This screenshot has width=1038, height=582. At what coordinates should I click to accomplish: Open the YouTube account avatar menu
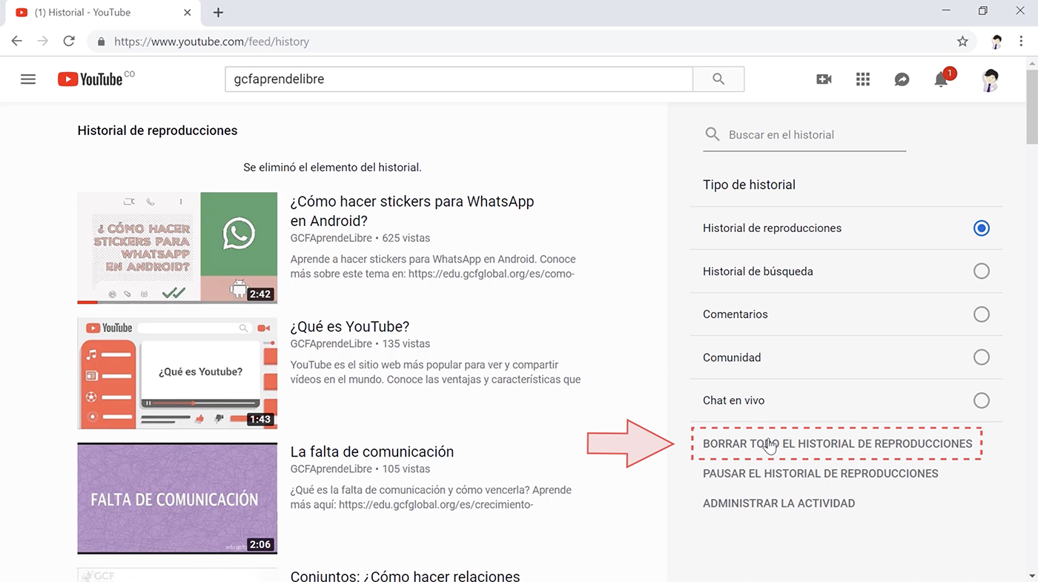tap(990, 79)
